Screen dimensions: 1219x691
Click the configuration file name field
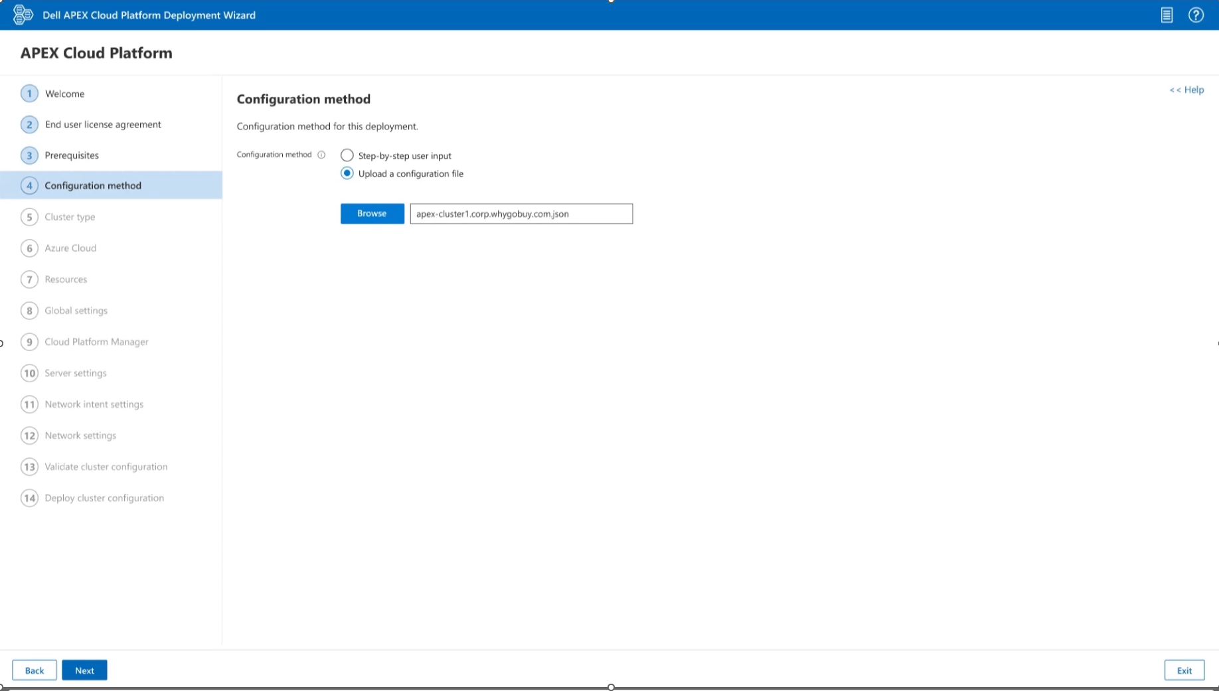[521, 214]
